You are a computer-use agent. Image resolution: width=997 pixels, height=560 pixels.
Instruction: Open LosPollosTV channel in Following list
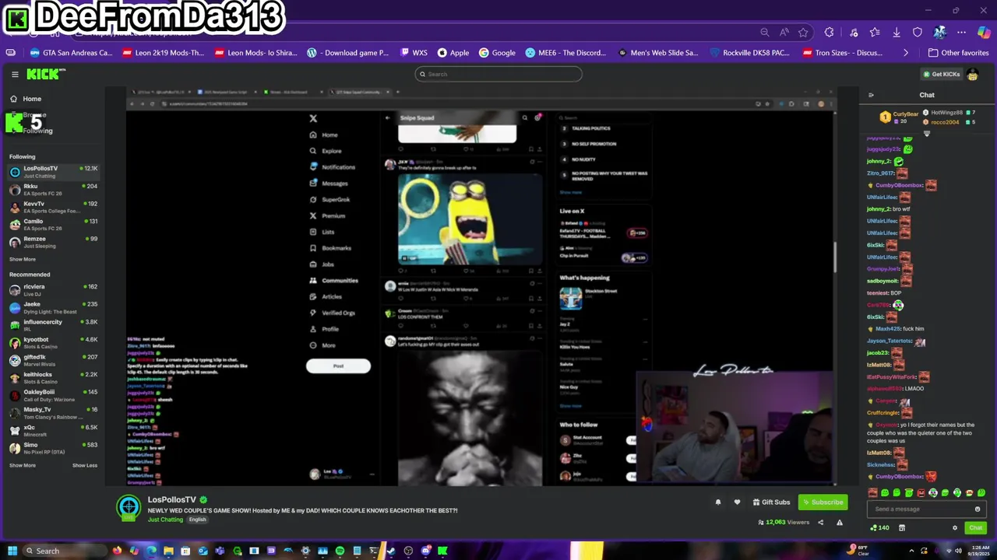(x=53, y=171)
